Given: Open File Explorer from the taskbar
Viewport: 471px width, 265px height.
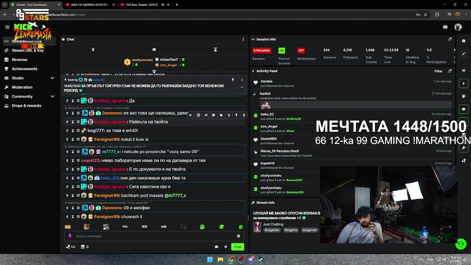Looking at the screenshot, I should pyautogui.click(x=220, y=259).
